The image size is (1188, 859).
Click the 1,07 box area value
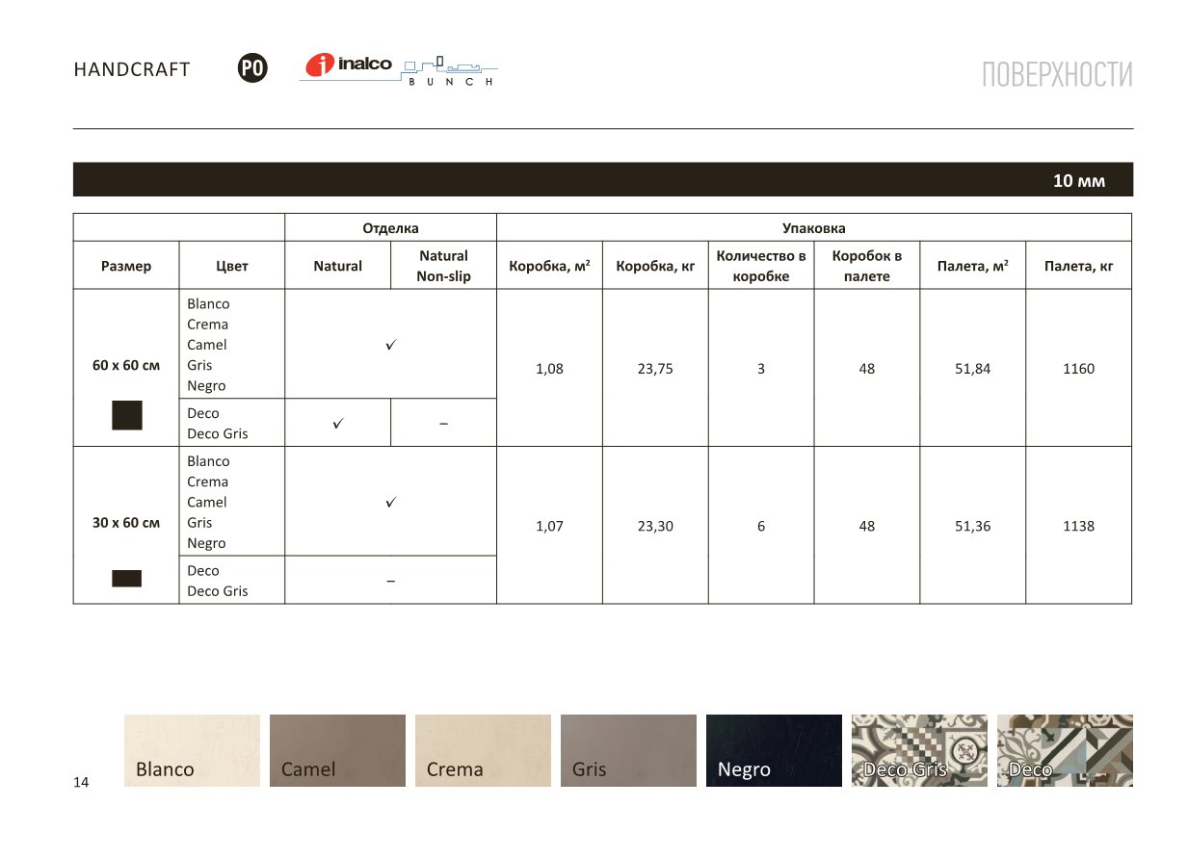549,526
